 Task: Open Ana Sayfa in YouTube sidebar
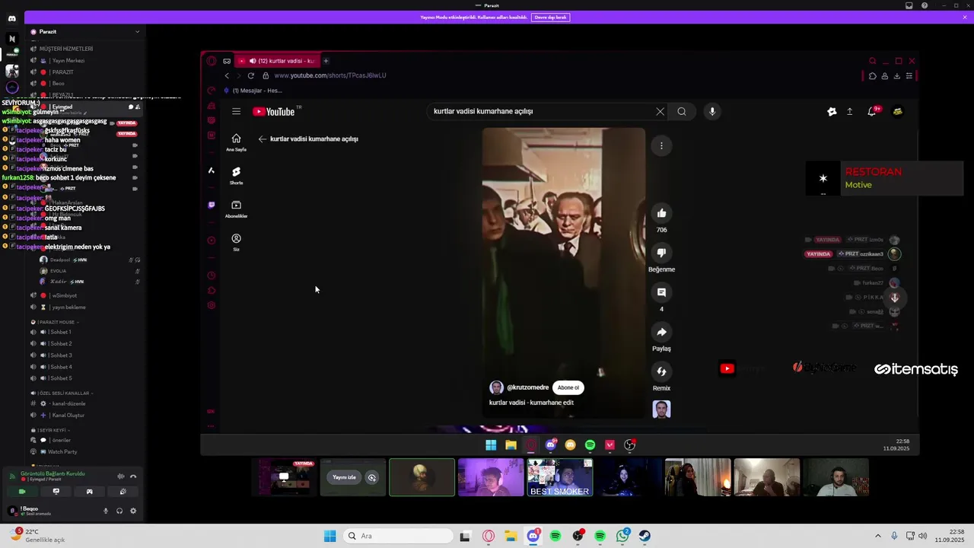point(236,142)
